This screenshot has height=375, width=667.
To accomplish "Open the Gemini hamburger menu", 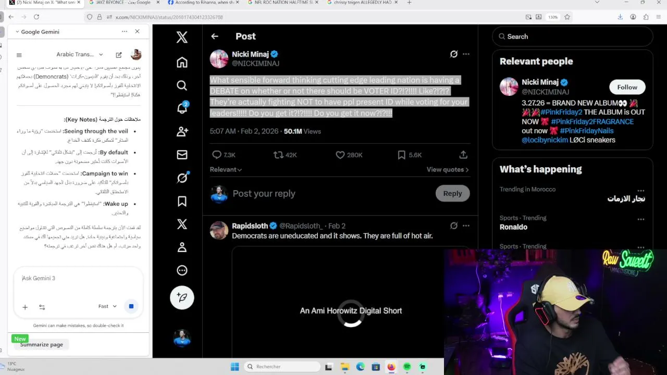I will [19, 55].
